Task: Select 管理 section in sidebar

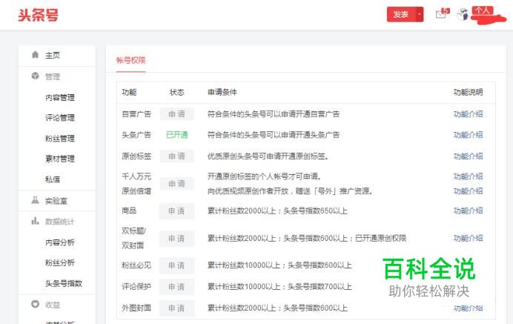Action: pyautogui.click(x=53, y=76)
